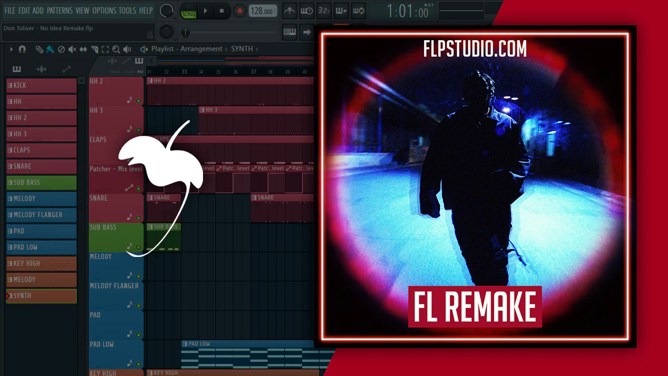Viewport: 668px width, 376px height.
Task: Select the SYNTH pattern in picker
Action: 41,296
